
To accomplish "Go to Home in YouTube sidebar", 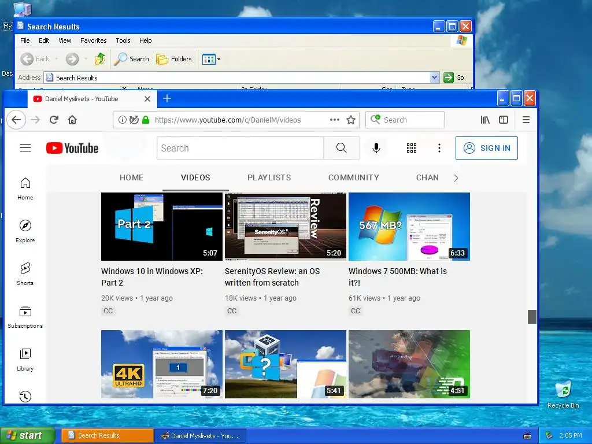I will [x=25, y=189].
